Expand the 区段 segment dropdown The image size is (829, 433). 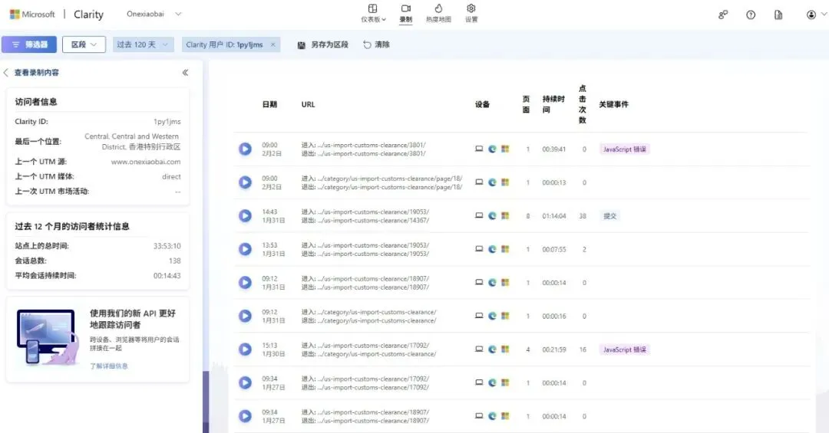point(84,44)
